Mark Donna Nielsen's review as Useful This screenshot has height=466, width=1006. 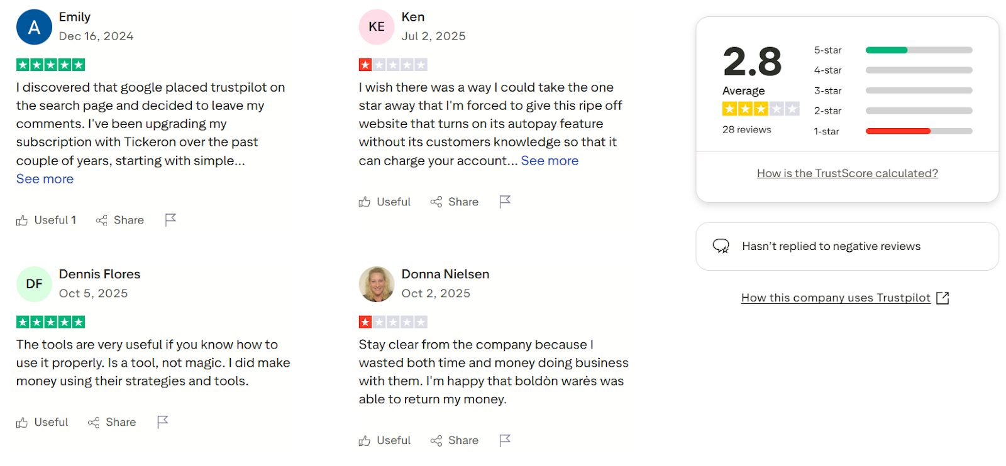[384, 441]
